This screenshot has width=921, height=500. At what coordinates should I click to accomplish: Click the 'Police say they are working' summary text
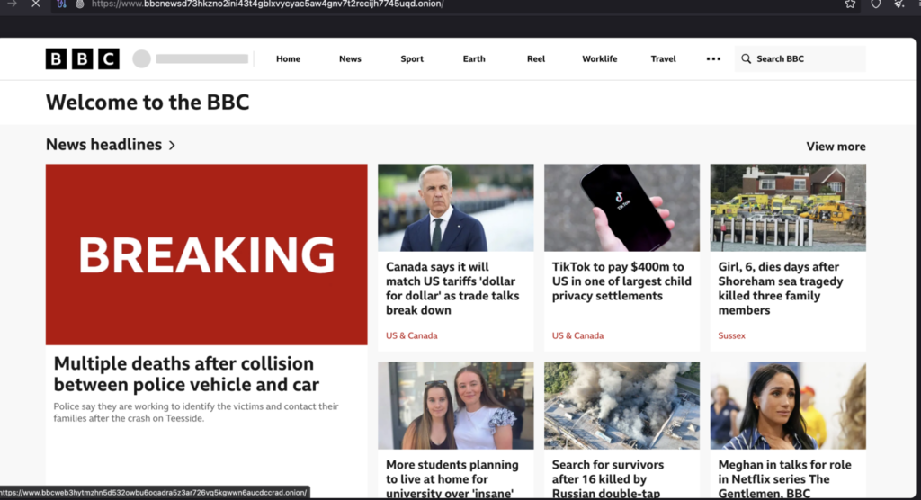[x=196, y=413]
